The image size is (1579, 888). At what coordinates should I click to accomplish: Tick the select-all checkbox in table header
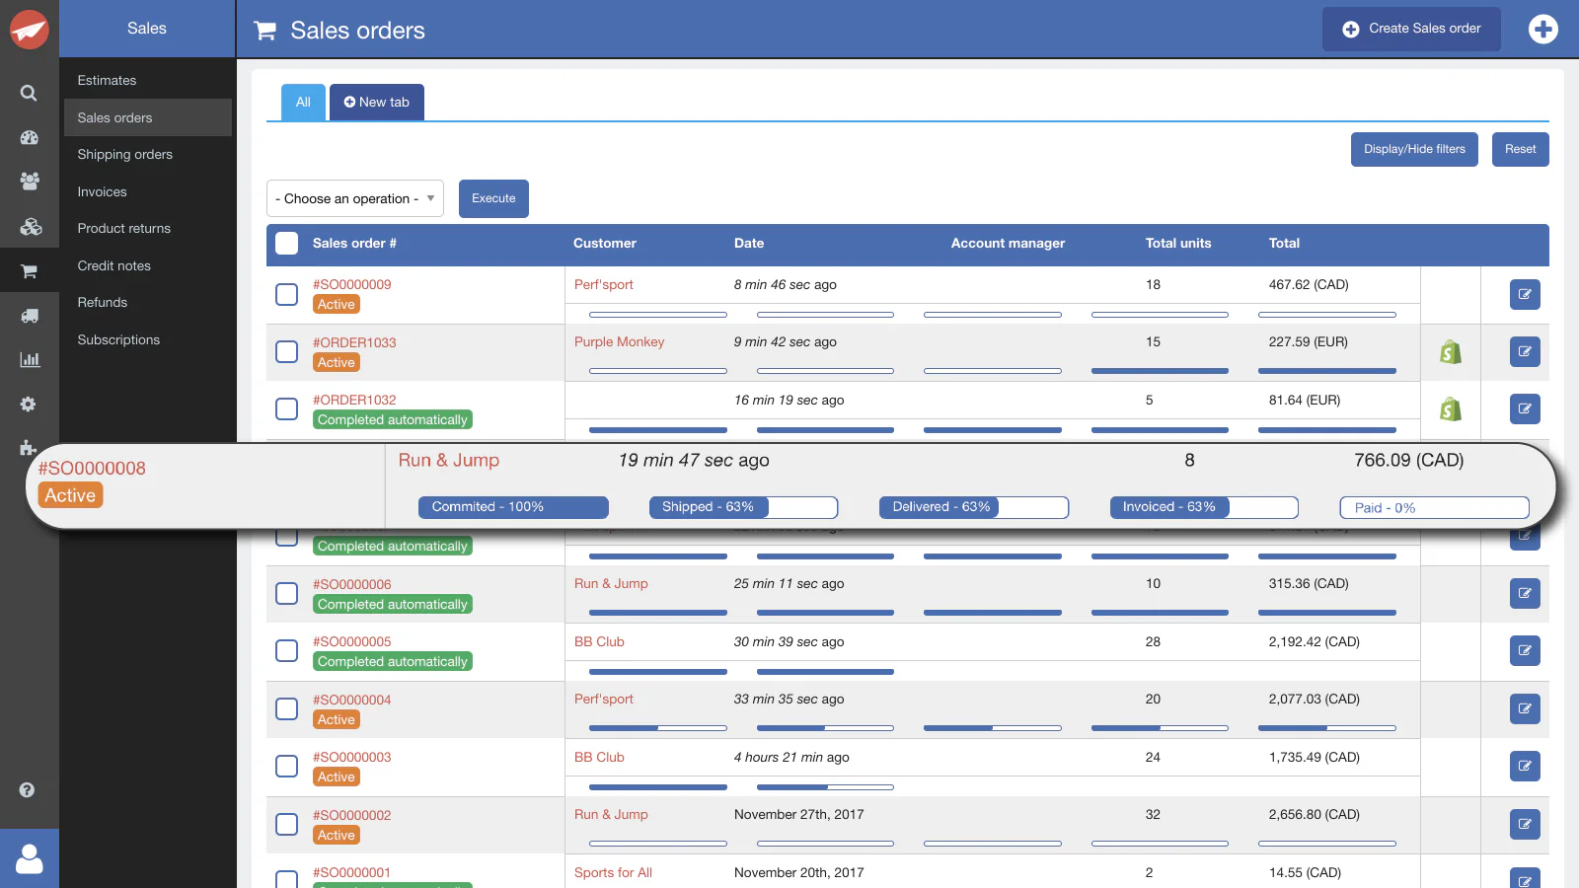point(286,243)
